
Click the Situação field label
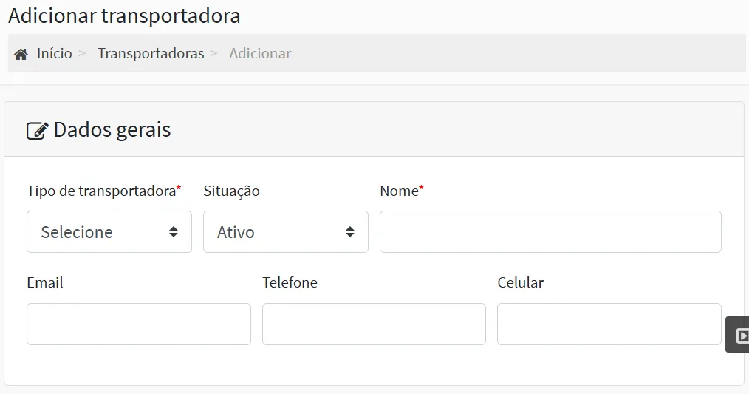coord(232,191)
